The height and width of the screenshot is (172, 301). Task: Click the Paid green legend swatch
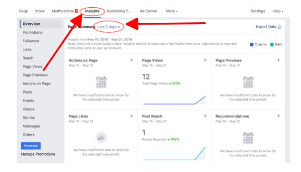pyautogui.click(x=272, y=45)
